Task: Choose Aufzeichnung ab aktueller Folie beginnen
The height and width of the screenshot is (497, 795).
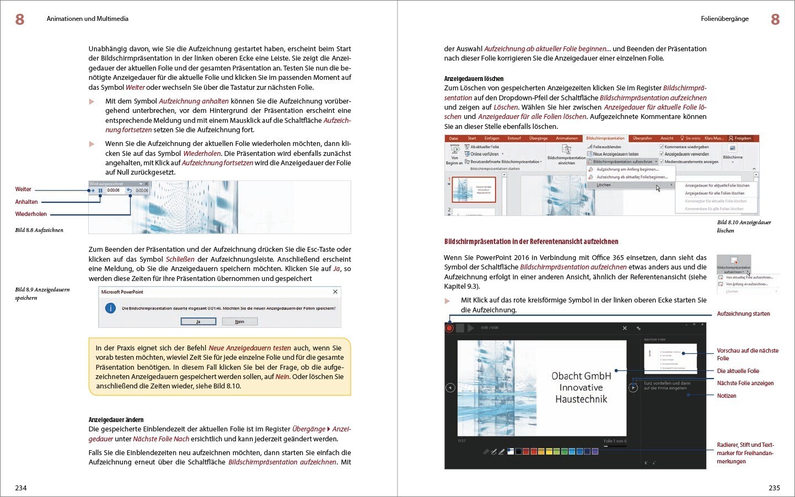Action: click(632, 177)
